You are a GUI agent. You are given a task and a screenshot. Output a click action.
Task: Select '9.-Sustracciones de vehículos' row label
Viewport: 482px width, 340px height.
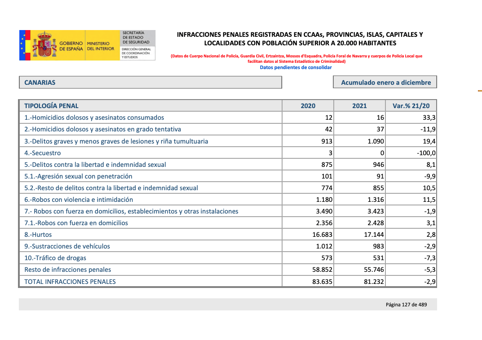67,246
